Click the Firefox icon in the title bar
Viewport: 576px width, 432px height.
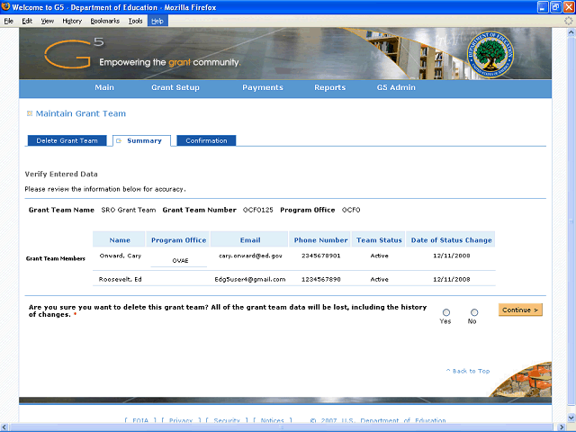6,7
